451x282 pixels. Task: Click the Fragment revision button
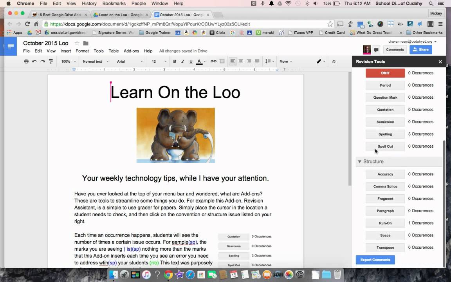(385, 199)
